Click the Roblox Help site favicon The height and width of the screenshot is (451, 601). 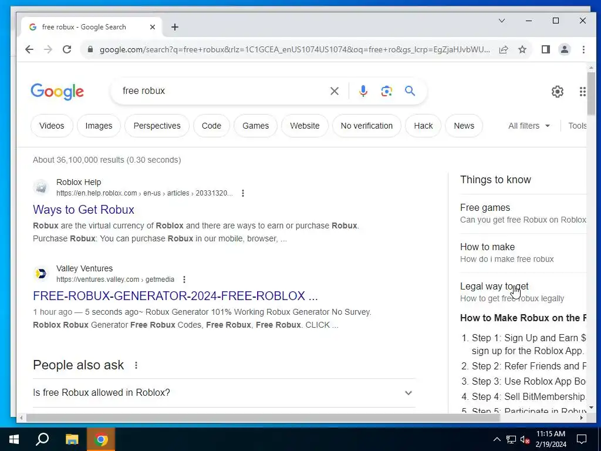point(41,187)
